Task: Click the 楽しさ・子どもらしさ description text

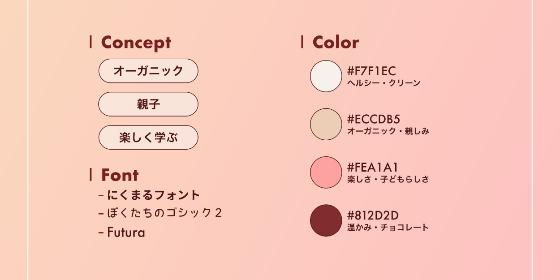Action: (x=388, y=180)
